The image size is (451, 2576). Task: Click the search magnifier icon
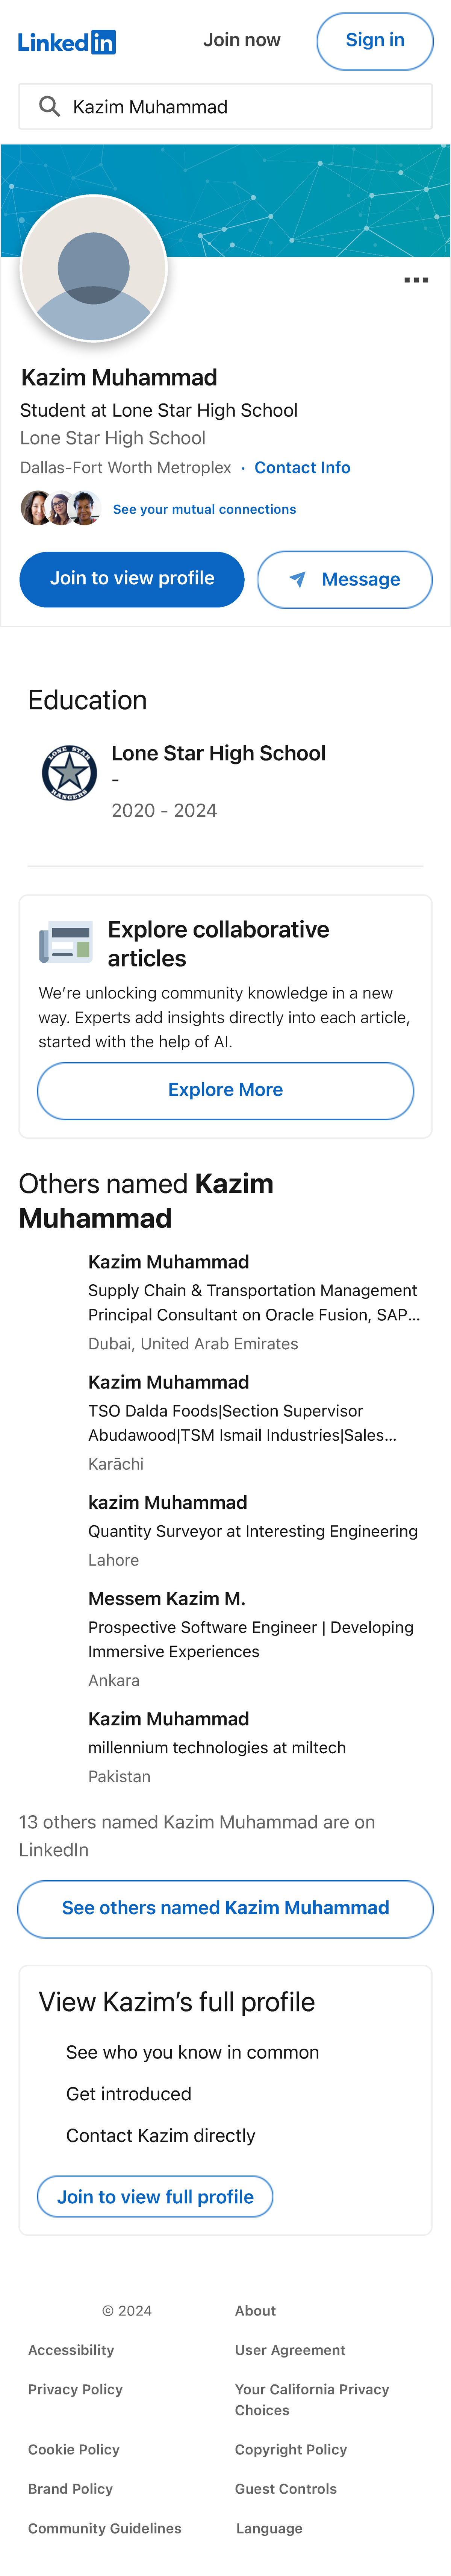pos(49,106)
